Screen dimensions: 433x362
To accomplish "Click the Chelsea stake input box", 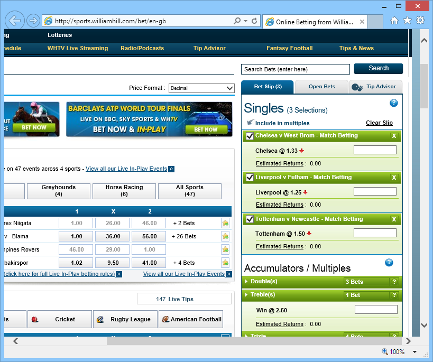I will [x=375, y=150].
